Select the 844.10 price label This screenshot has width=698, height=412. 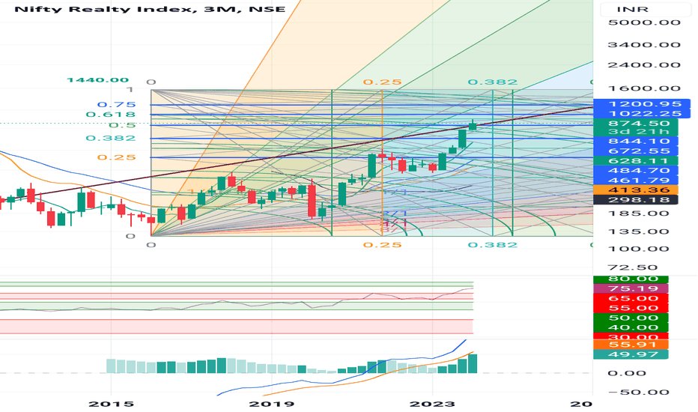click(636, 141)
